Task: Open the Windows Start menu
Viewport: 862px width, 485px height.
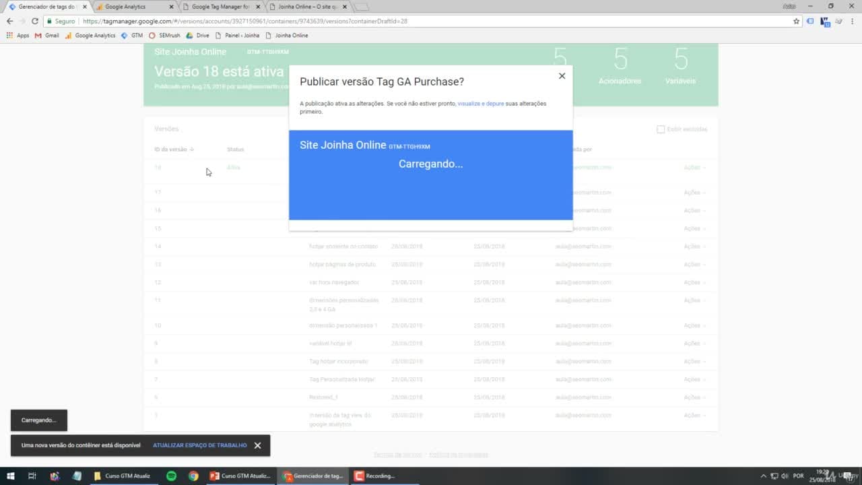Action: point(9,476)
